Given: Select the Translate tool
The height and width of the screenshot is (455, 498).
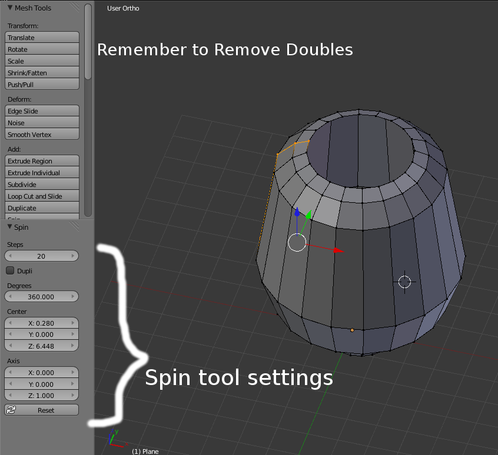Looking at the screenshot, I should click(42, 37).
